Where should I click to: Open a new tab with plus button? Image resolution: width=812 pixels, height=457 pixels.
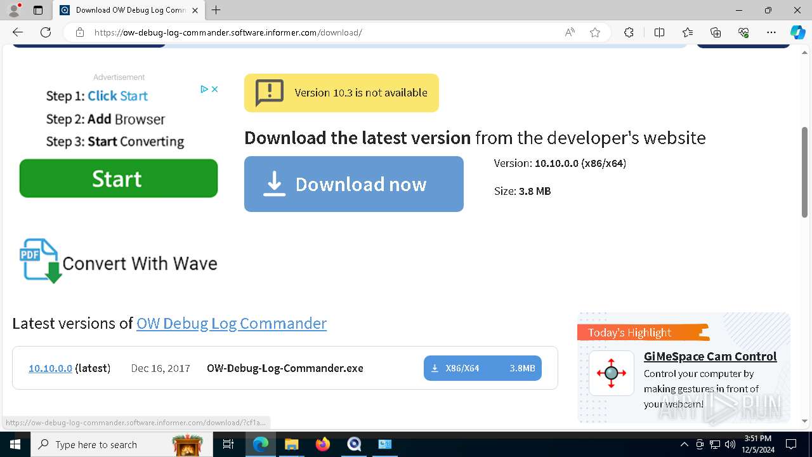coord(216,10)
